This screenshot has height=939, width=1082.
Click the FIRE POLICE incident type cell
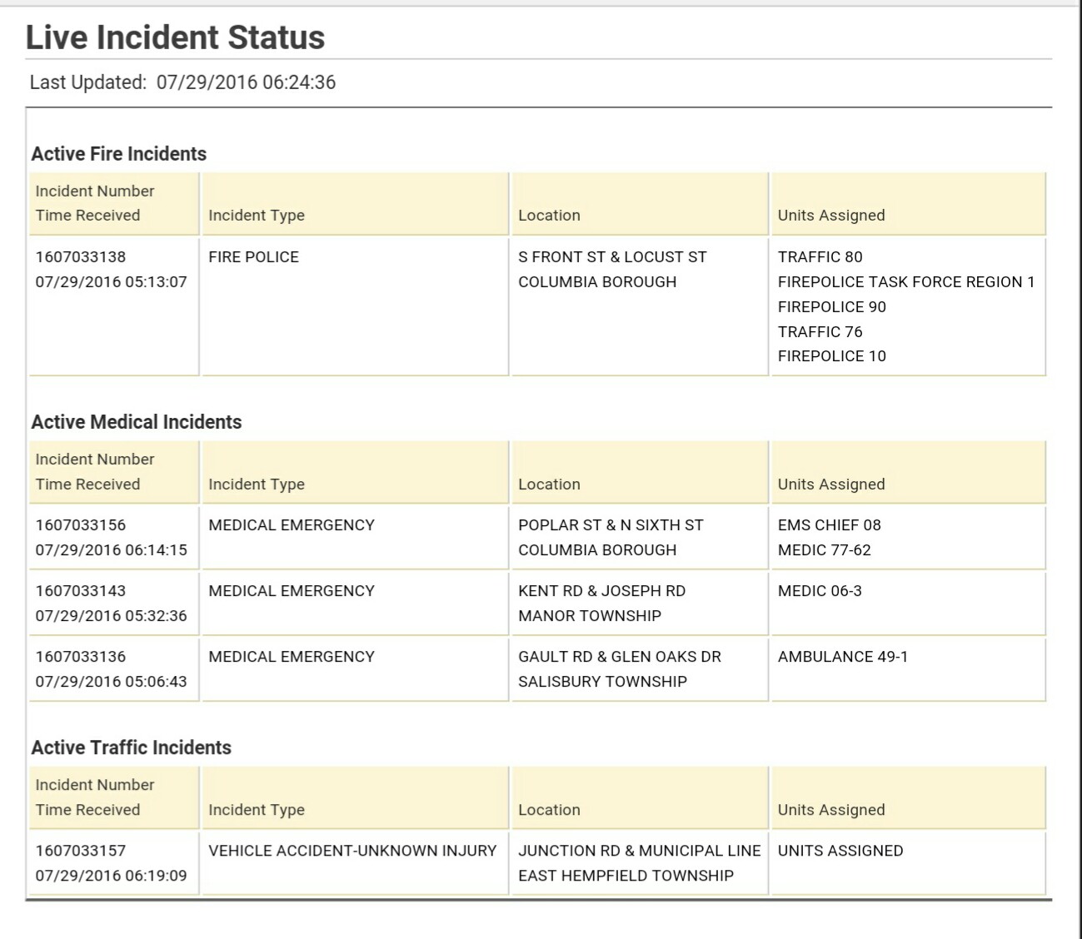[x=253, y=257]
